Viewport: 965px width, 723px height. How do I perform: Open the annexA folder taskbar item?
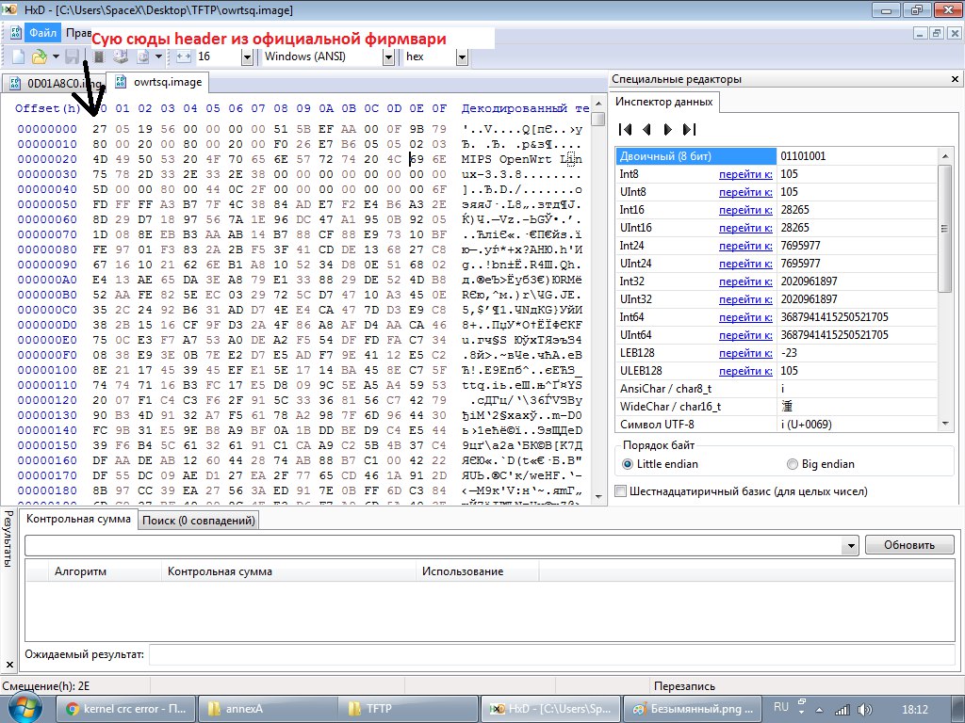tap(268, 709)
